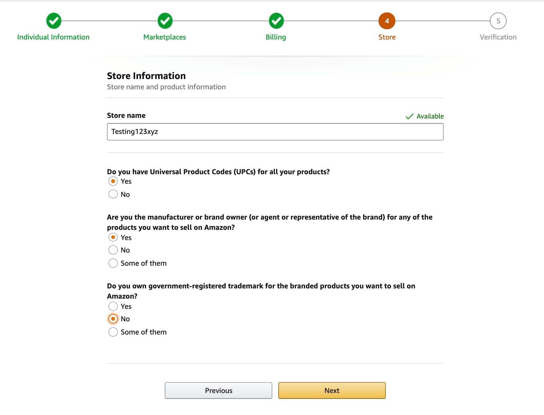Select No for UPCs question

pyautogui.click(x=113, y=194)
